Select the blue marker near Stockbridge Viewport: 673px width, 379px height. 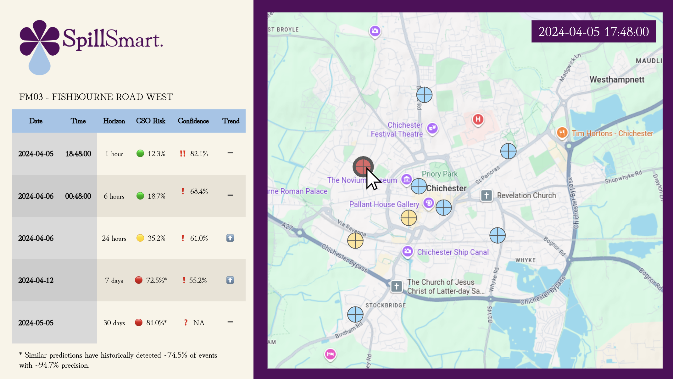point(355,314)
